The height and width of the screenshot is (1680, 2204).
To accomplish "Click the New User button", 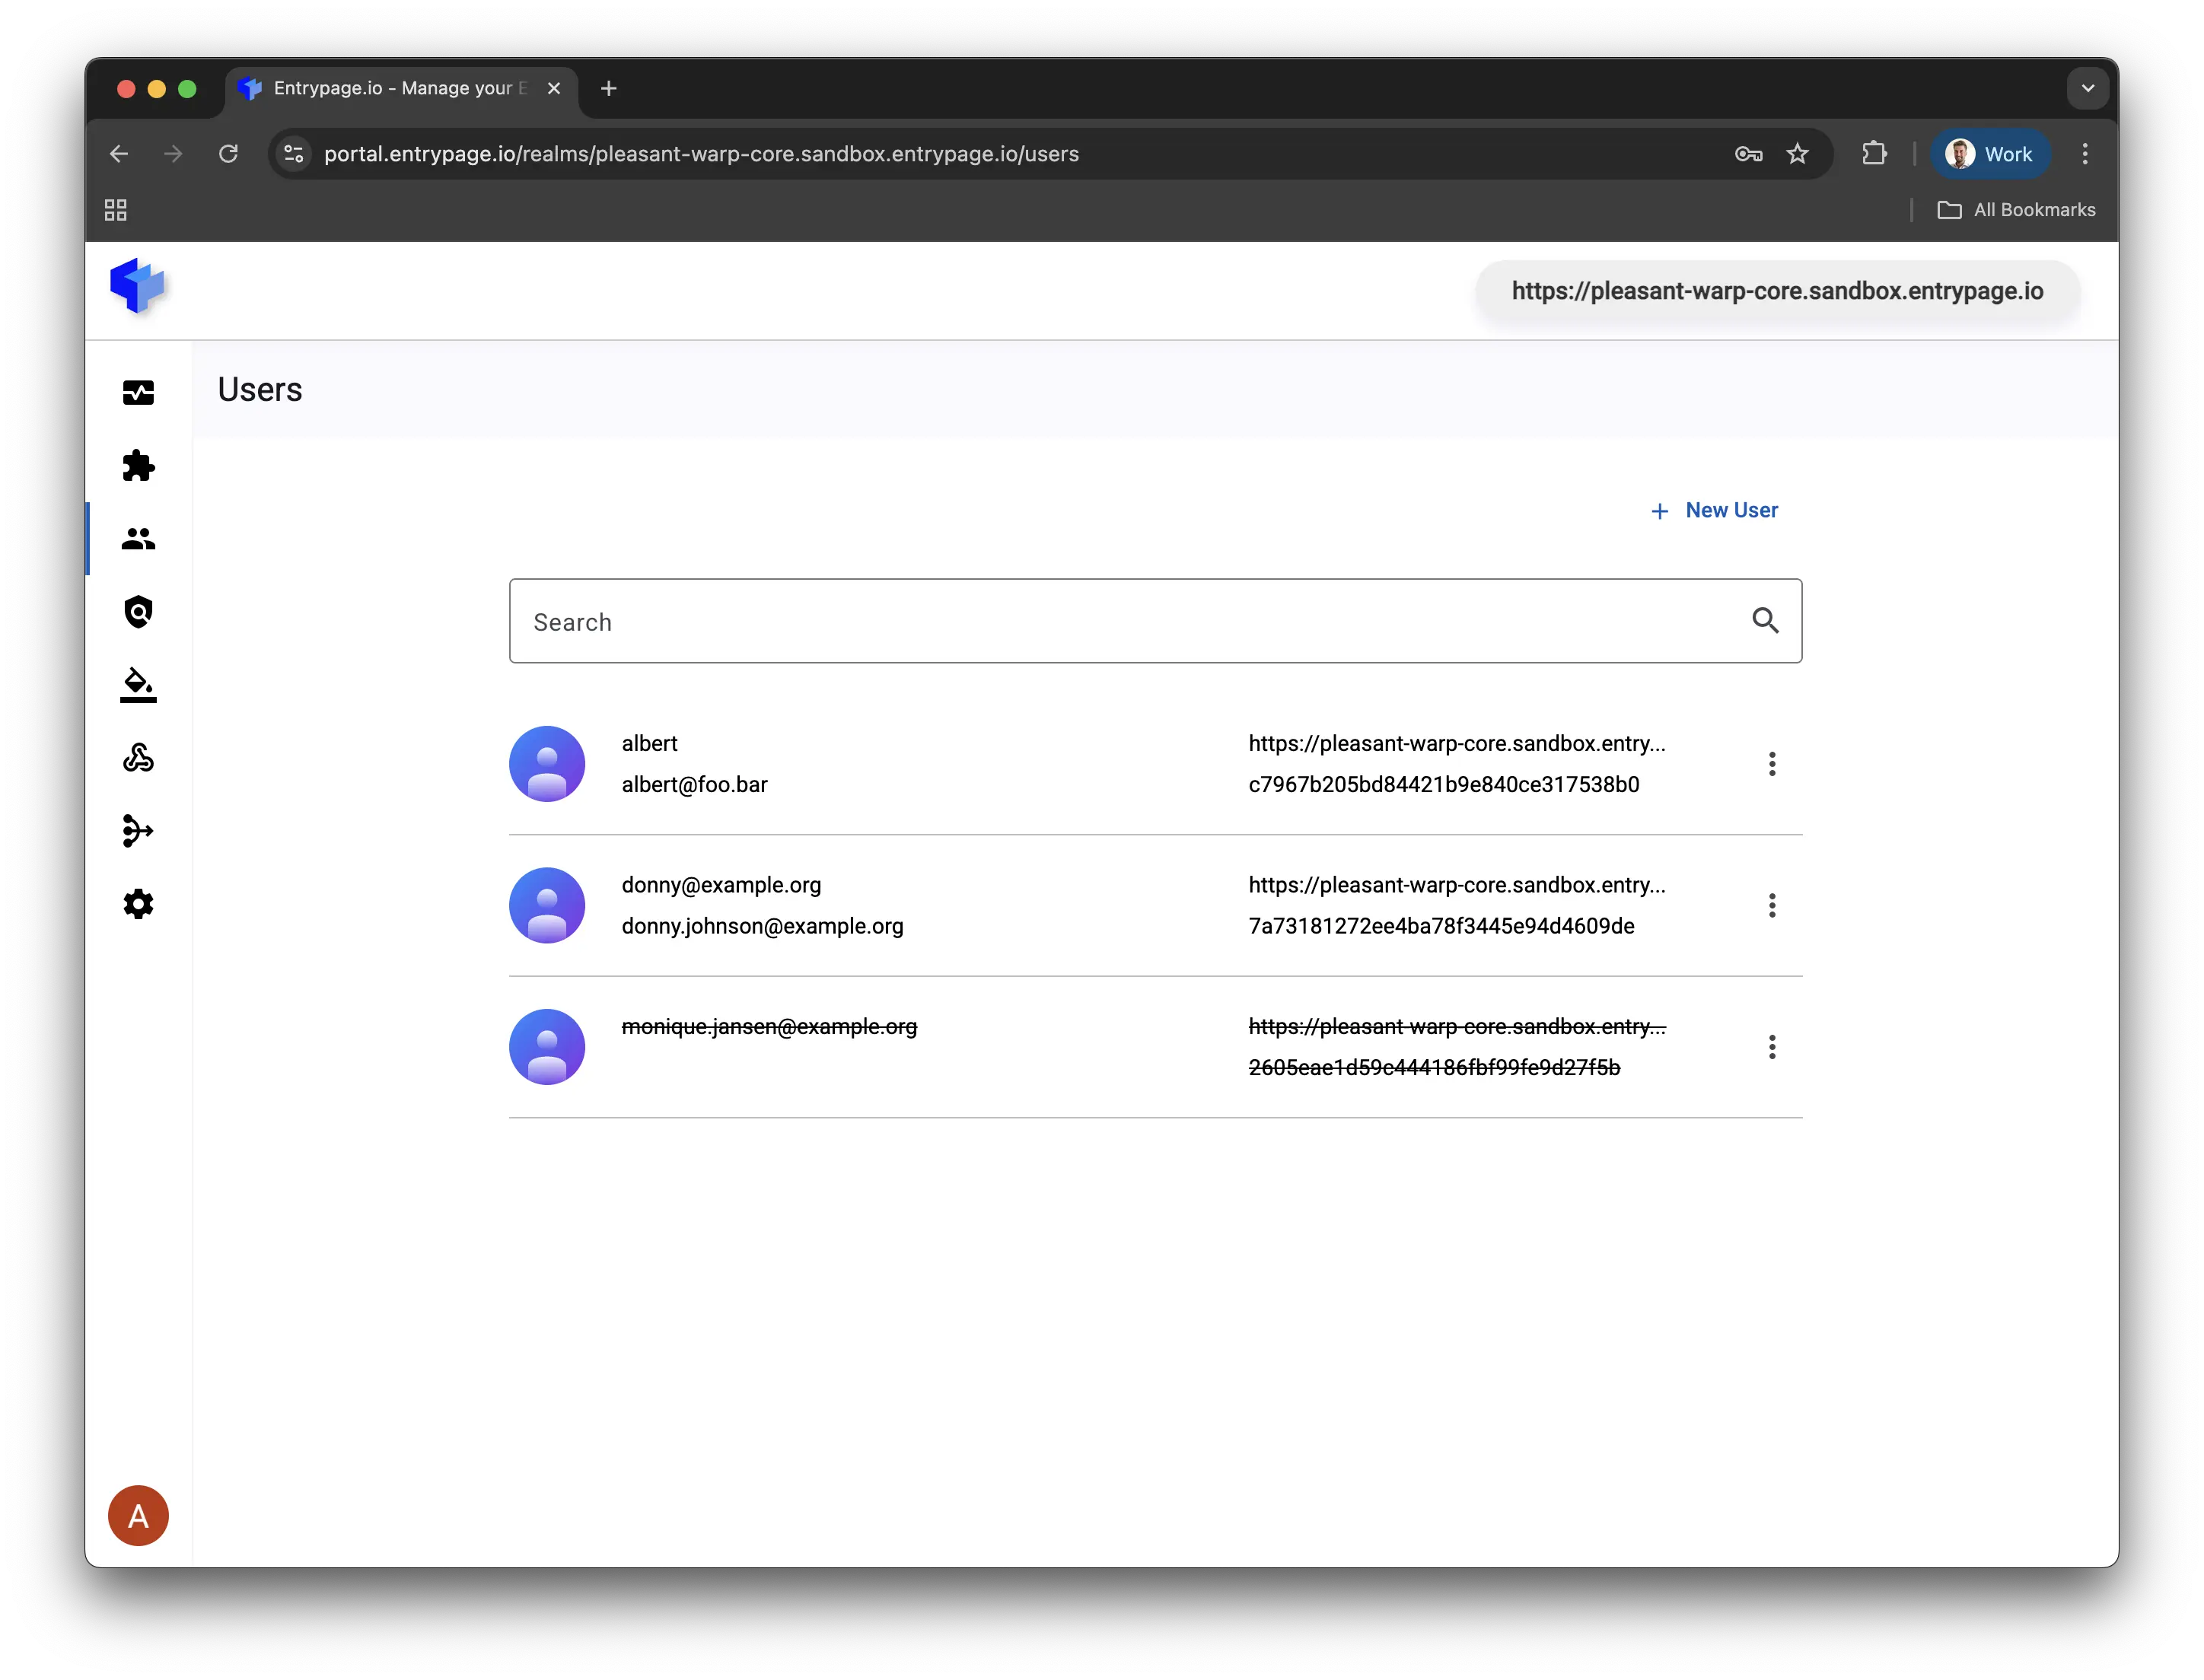I will [x=1713, y=510].
